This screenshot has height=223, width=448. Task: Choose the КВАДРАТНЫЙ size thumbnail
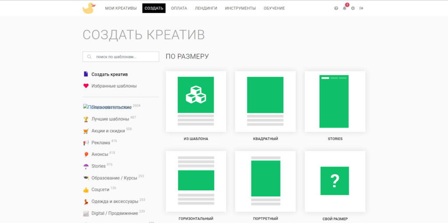(265, 101)
